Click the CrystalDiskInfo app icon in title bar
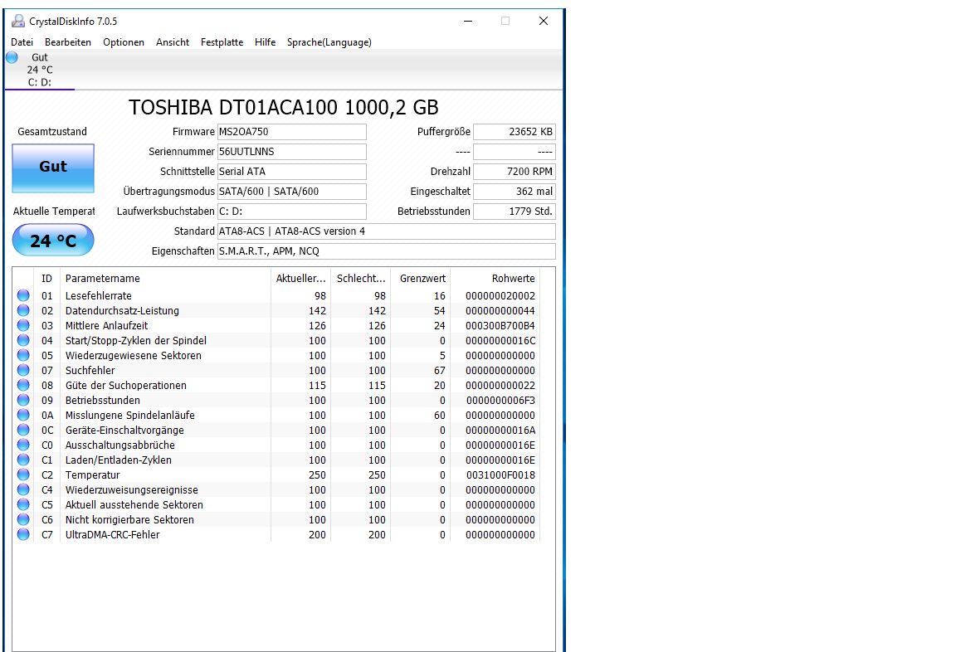 18,21
